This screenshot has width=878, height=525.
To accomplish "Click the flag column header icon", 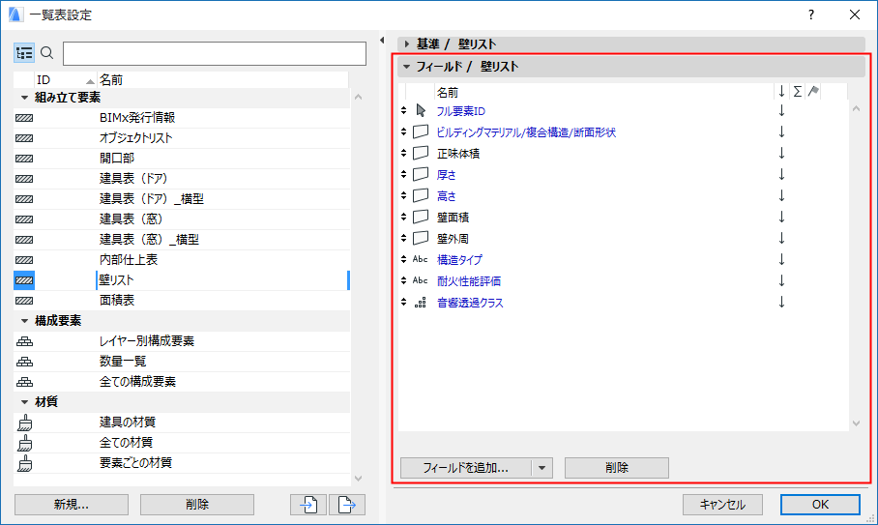I will [x=813, y=91].
